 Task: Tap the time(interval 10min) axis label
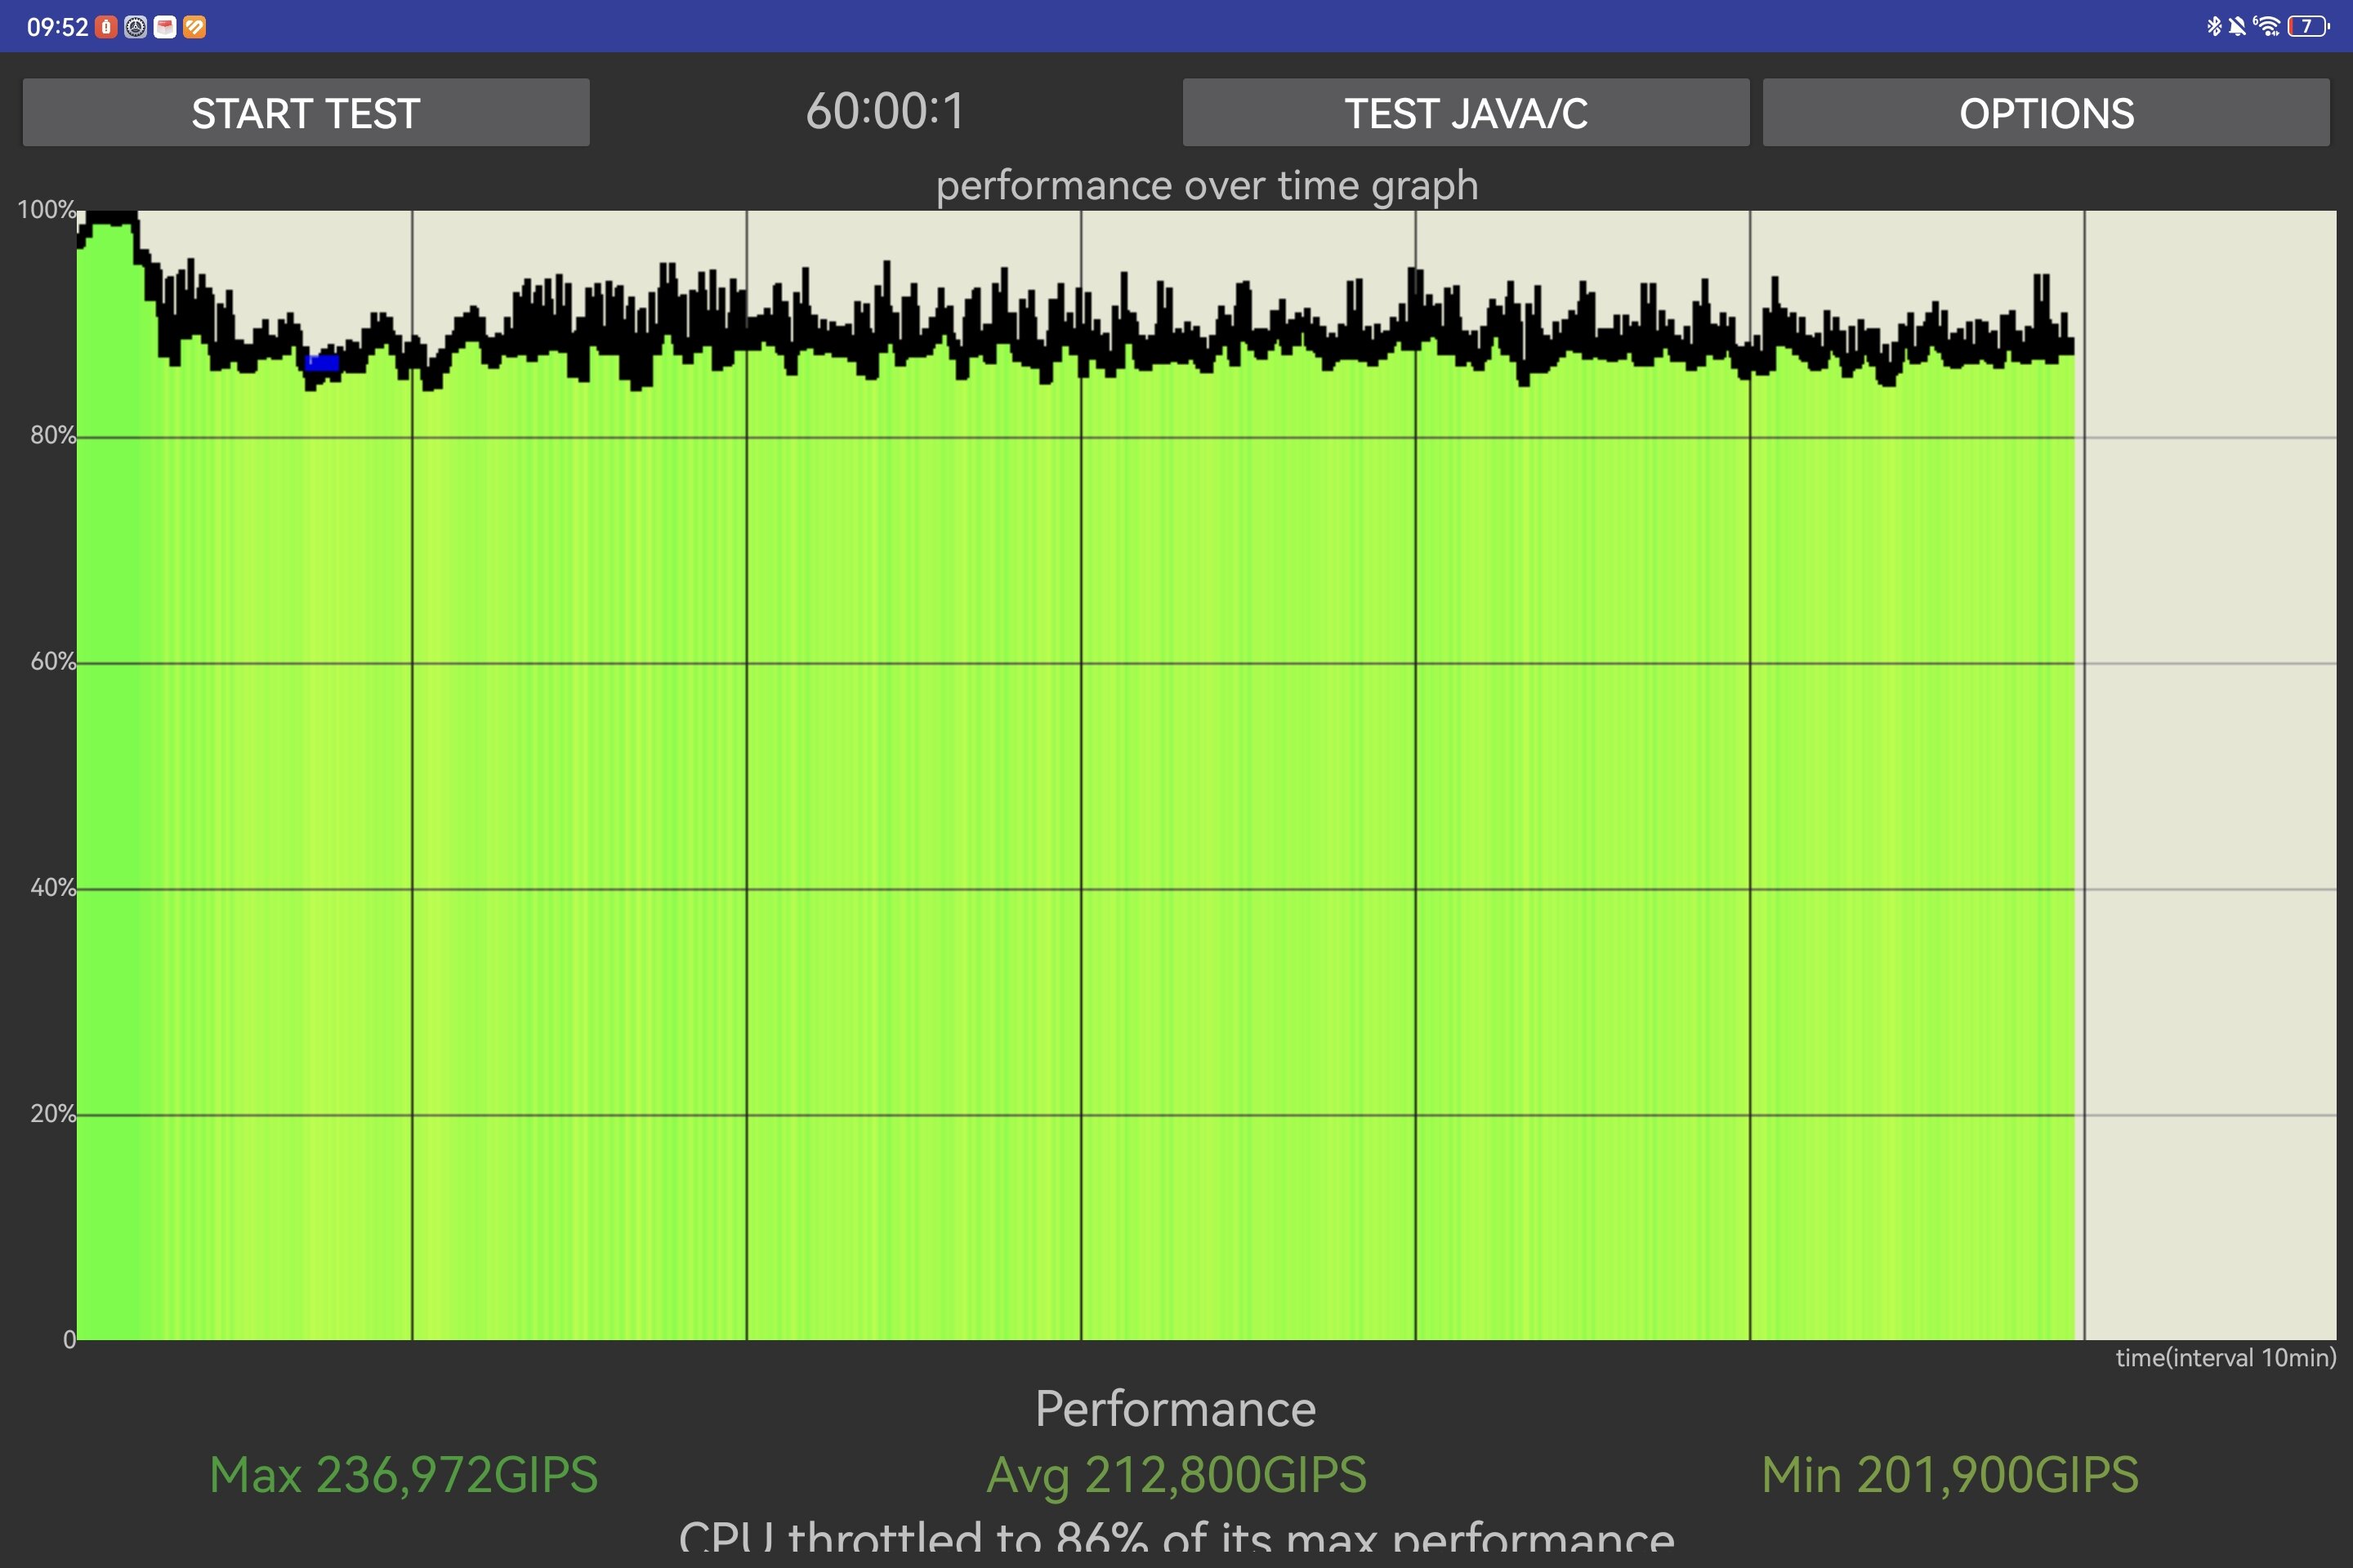click(2226, 1358)
